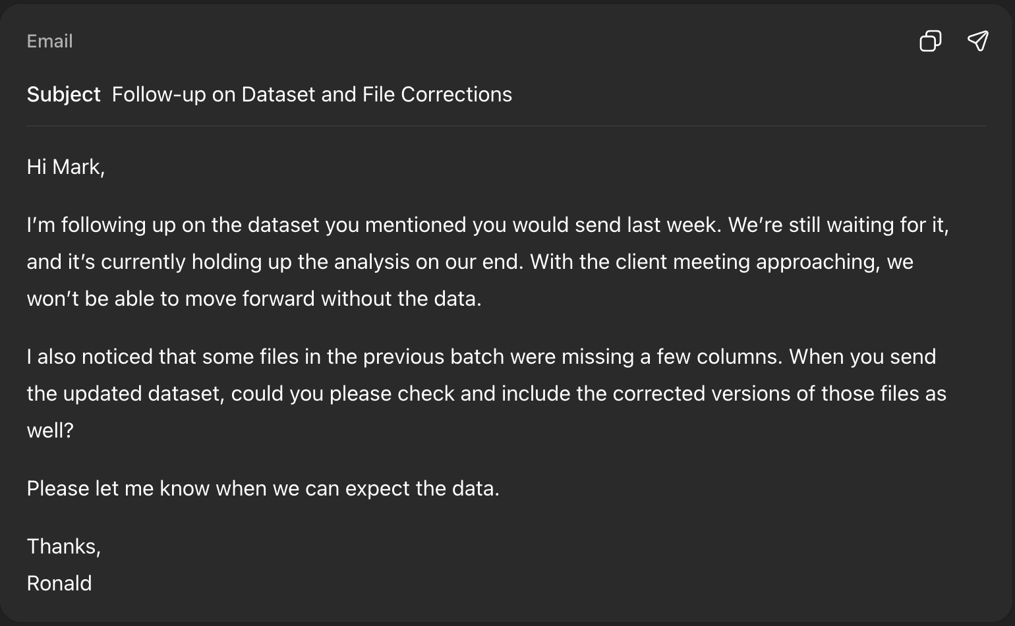Viewport: 1015px width, 626px height.
Task: Click the divider line below the subject
Action: (506, 125)
